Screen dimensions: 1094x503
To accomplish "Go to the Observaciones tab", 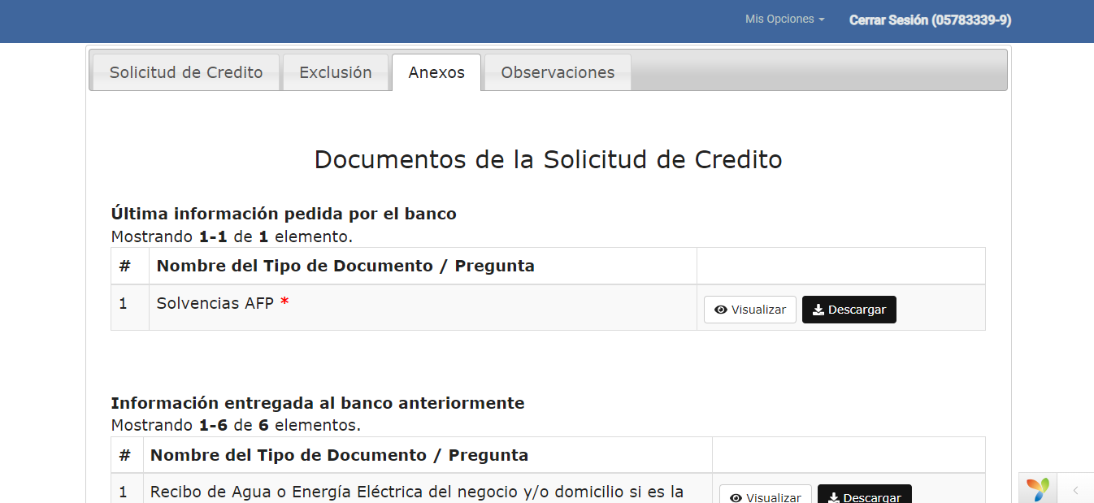I will [558, 72].
